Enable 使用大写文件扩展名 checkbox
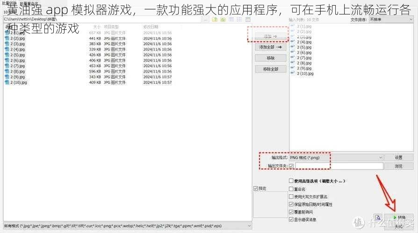418x233 pixels. point(291,197)
